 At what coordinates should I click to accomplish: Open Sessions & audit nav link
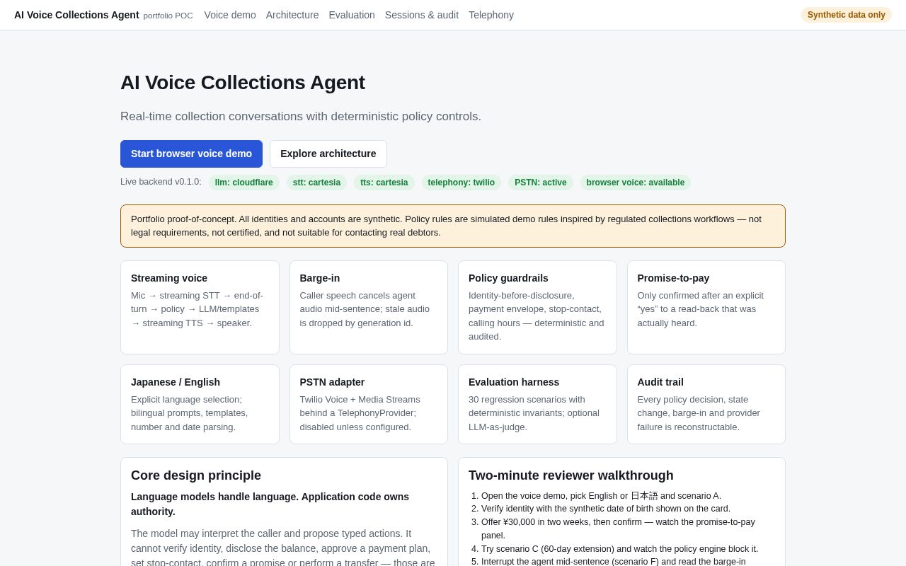pyautogui.click(x=422, y=15)
